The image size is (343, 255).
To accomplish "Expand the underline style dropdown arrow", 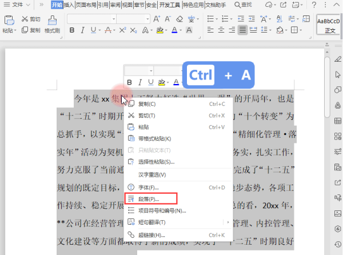I will [99, 30].
